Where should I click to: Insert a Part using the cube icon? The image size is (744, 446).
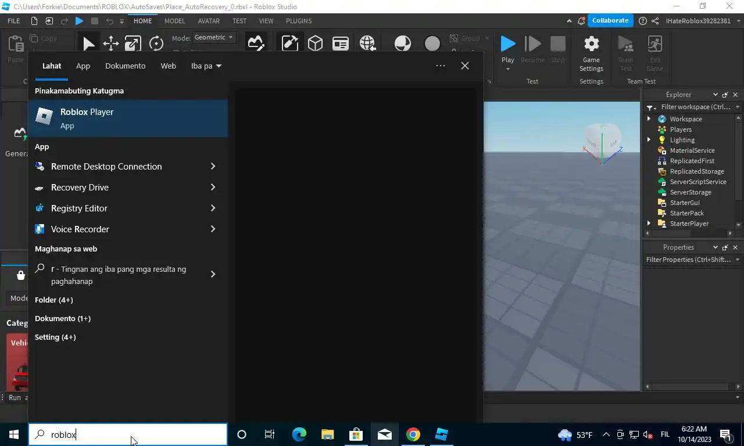point(315,44)
